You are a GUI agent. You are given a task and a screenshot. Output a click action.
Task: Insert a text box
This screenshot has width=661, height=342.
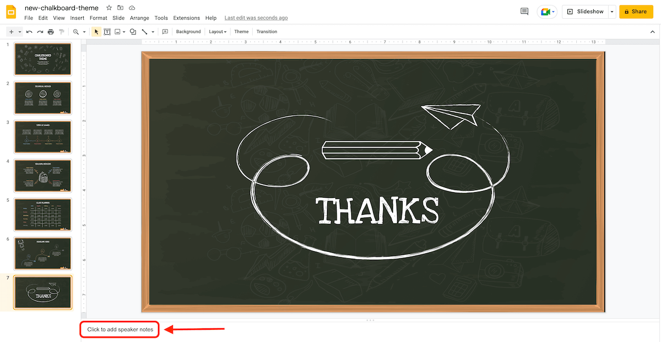tap(107, 32)
